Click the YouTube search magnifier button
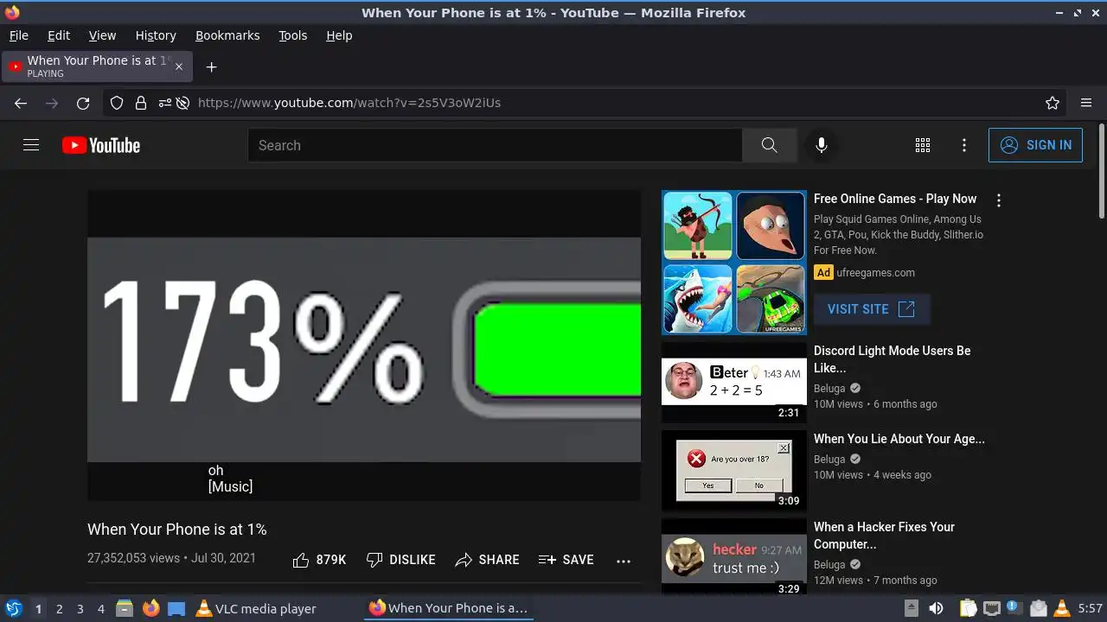The width and height of the screenshot is (1107, 622). click(770, 145)
